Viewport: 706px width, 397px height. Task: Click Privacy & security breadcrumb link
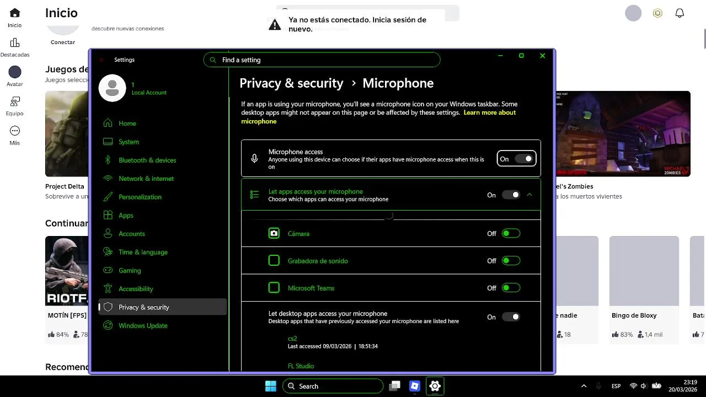291,83
